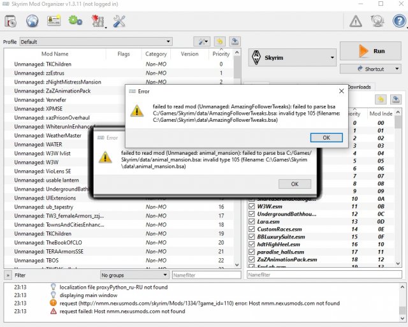Click the Install Mod from archive icon
Screen dimensions: 408x327
(11, 21)
